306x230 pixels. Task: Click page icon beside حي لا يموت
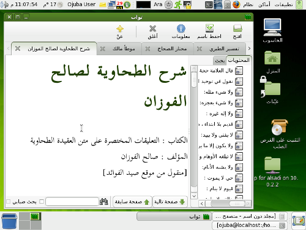click(x=239, y=178)
